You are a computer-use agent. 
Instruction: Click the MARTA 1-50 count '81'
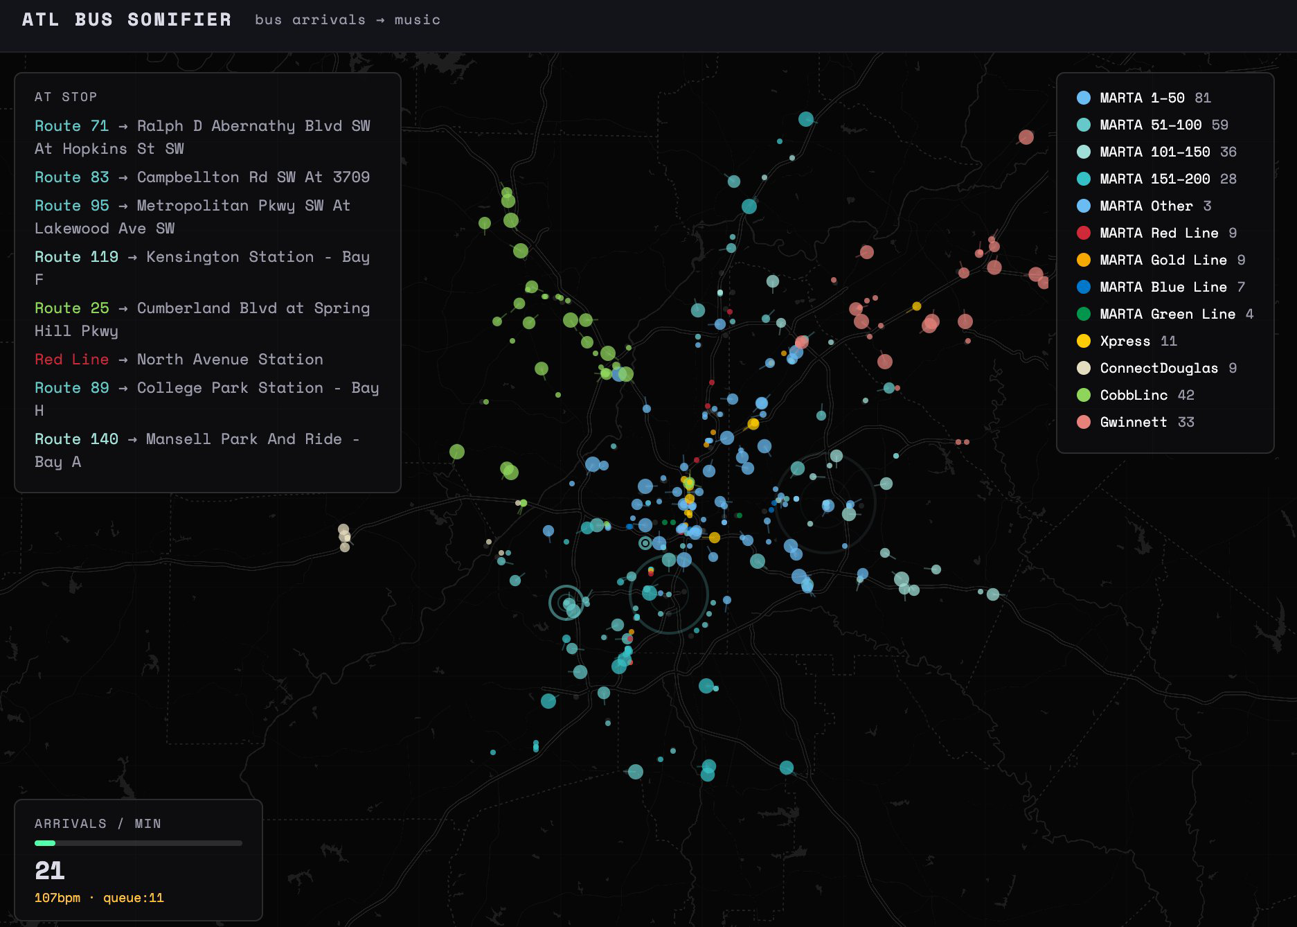point(1203,98)
